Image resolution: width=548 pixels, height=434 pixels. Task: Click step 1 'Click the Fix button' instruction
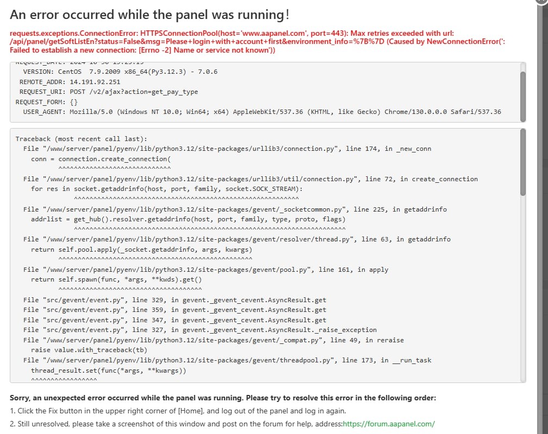(178, 411)
